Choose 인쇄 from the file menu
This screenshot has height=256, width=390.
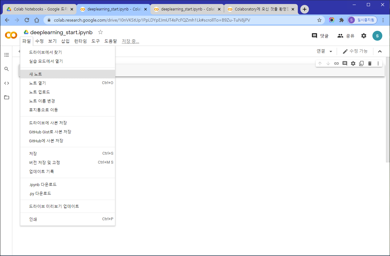pos(68,219)
